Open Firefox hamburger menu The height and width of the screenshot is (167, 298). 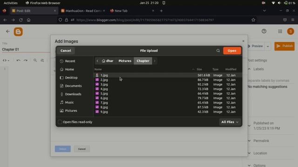pos(293,20)
